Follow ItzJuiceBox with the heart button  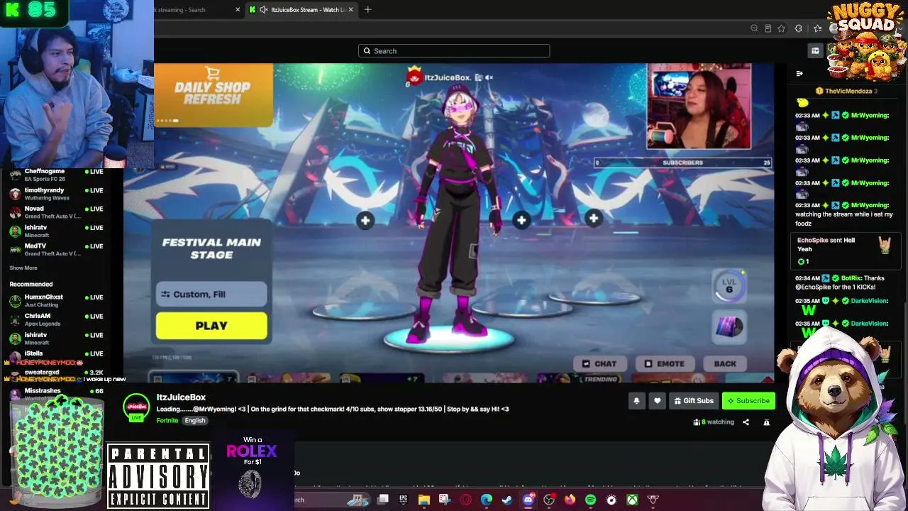[x=658, y=401]
